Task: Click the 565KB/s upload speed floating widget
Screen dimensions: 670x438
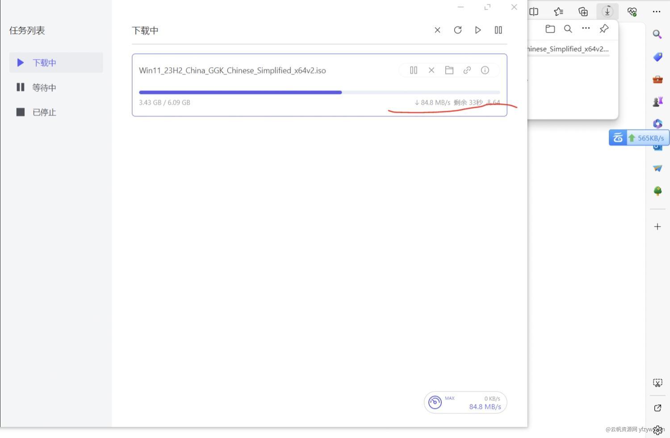Action: tap(639, 138)
